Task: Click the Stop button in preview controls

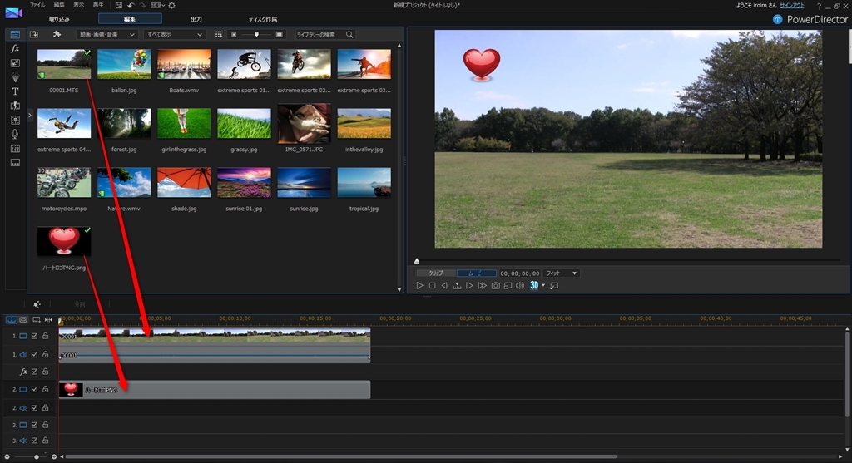Action: point(432,285)
